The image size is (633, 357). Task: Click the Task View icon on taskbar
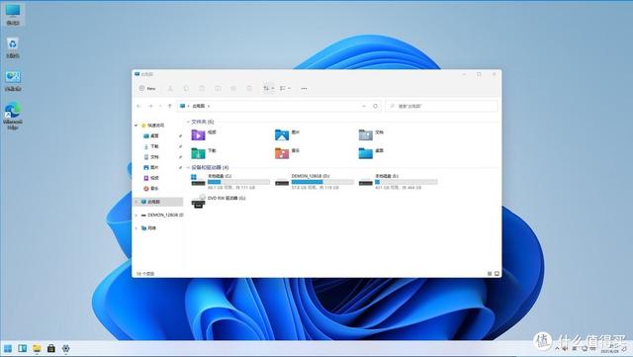click(22, 348)
